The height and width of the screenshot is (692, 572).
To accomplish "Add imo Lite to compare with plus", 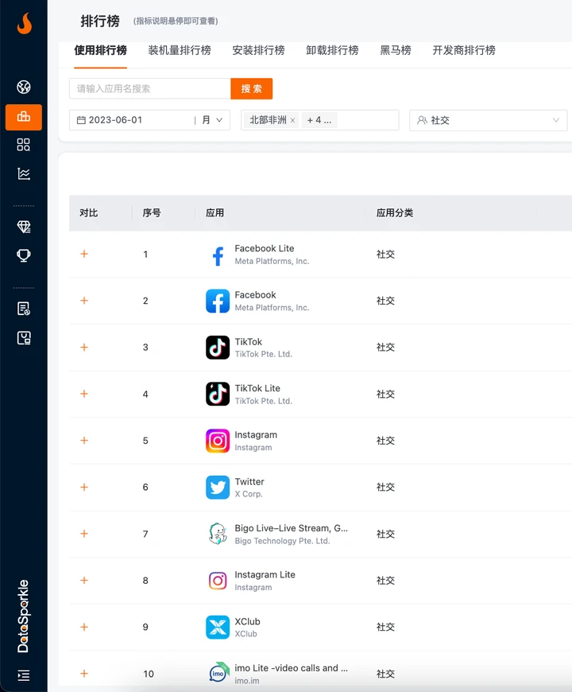I will pos(84,674).
